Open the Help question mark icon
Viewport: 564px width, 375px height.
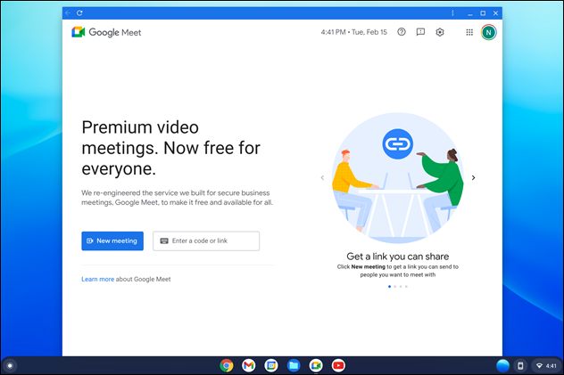click(x=402, y=32)
